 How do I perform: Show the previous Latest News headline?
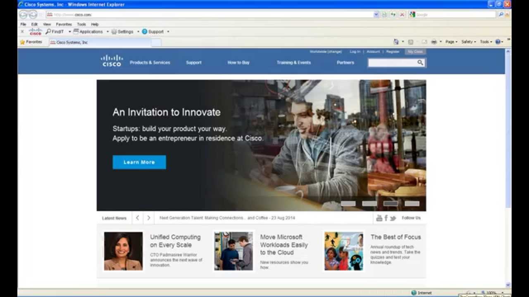tap(138, 218)
